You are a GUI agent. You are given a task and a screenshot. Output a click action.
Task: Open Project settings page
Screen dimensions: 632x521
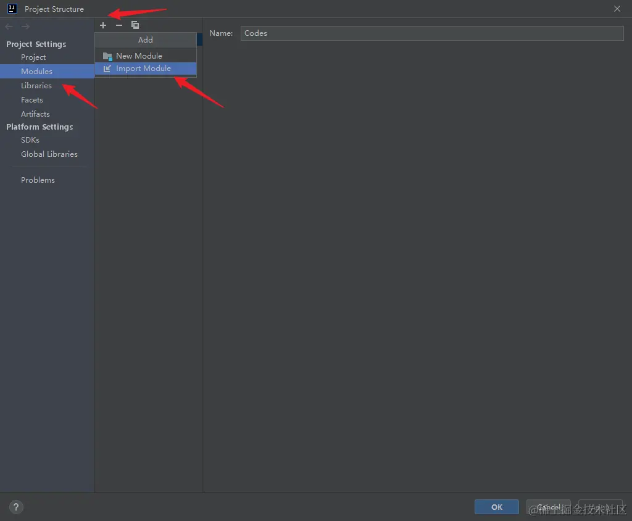tap(33, 57)
